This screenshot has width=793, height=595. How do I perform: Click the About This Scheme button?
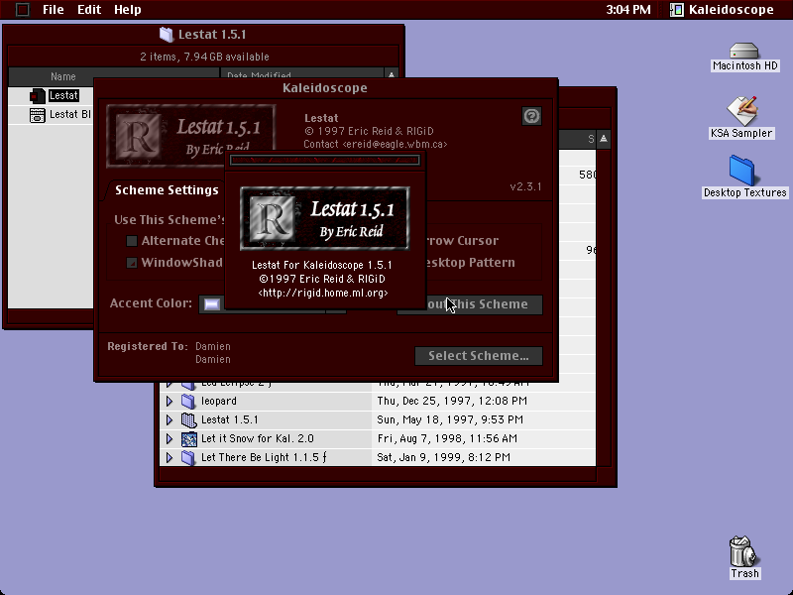point(470,304)
